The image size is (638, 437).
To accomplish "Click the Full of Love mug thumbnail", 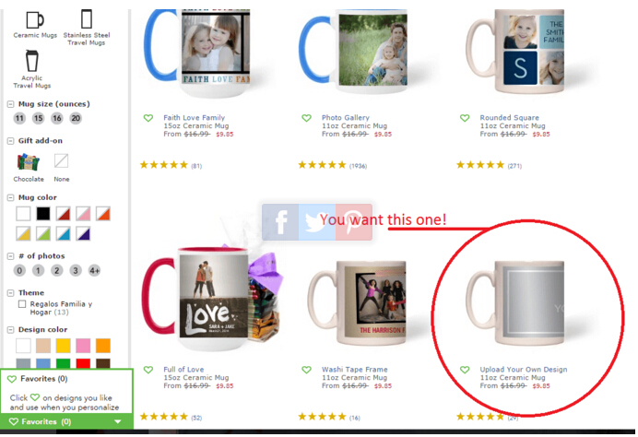I will tap(211, 299).
